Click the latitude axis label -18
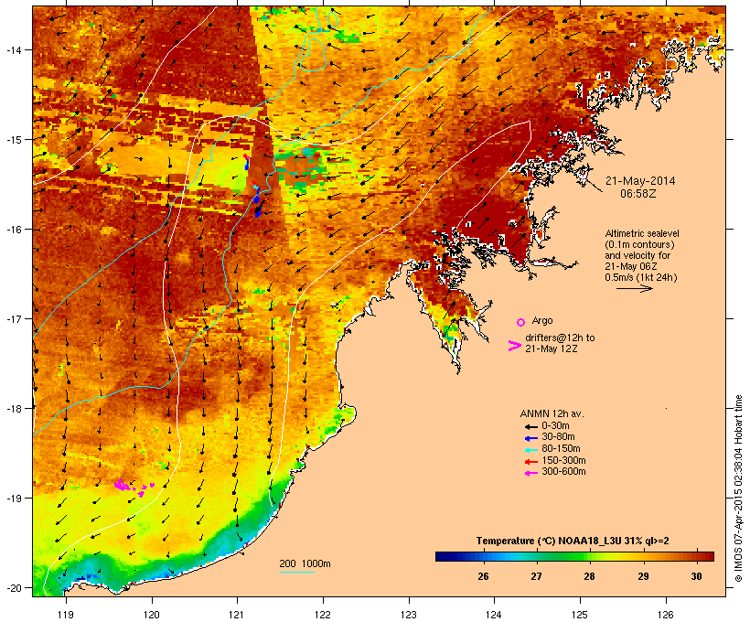 point(13,408)
